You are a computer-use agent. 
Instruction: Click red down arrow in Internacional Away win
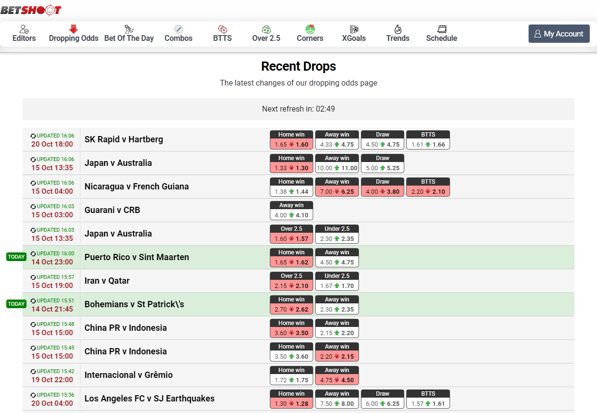point(337,380)
